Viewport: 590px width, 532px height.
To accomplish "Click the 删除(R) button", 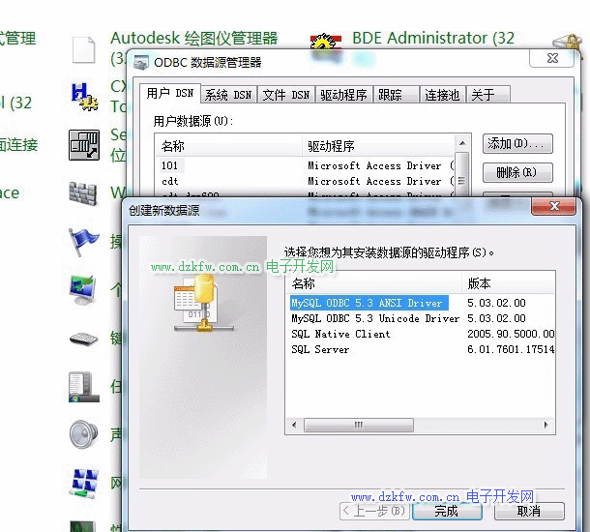I will (516, 173).
